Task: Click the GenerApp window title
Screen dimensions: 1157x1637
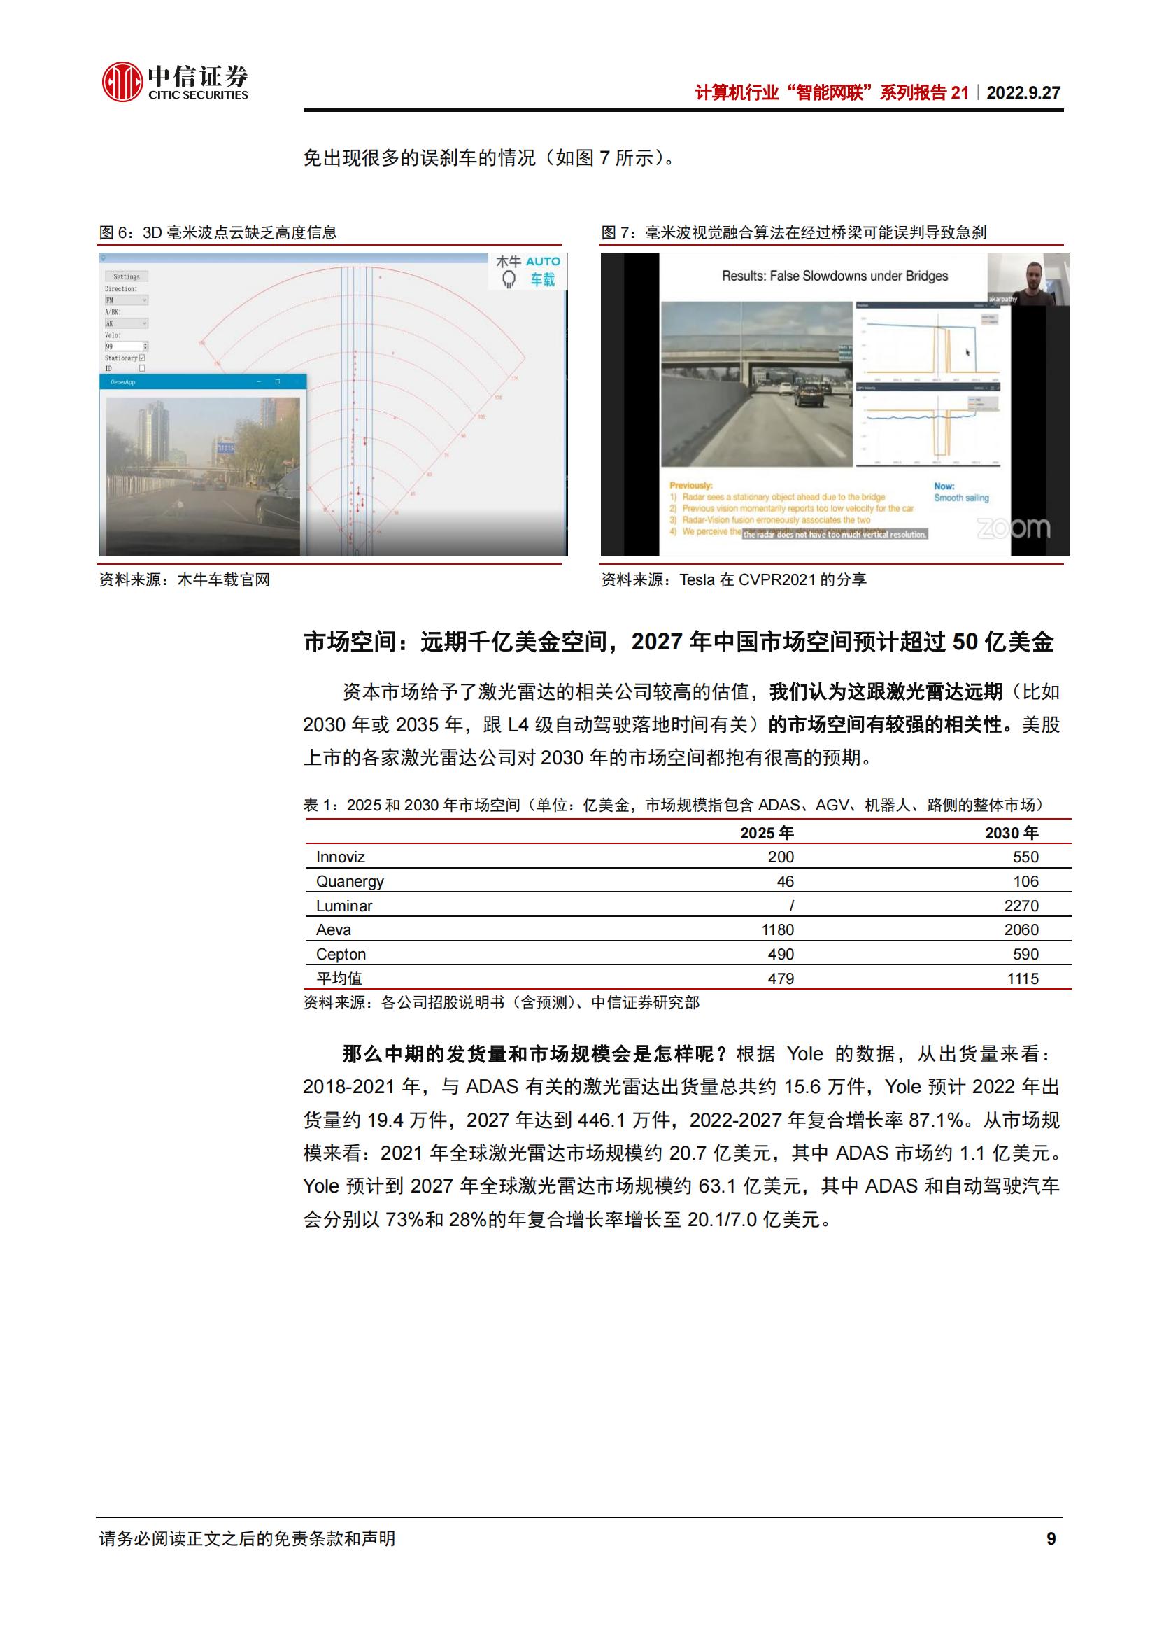Action: [122, 382]
